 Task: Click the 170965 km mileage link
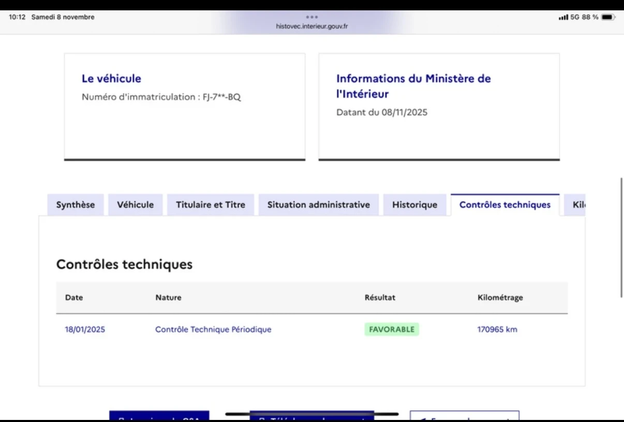[497, 329]
